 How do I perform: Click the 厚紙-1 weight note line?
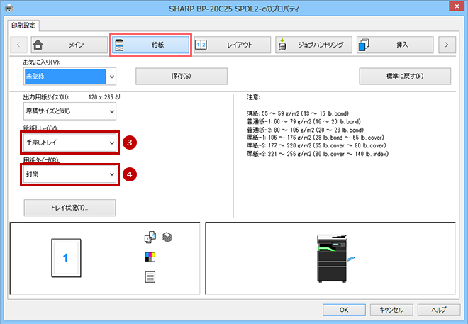(x=315, y=138)
